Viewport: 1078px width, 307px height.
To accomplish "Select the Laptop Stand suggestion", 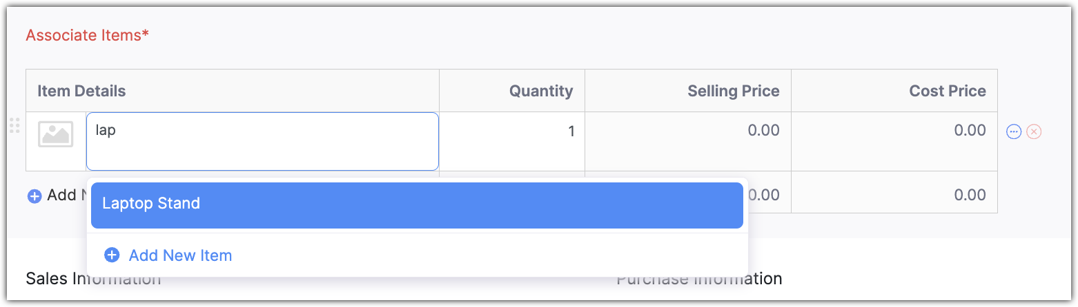I will [416, 204].
